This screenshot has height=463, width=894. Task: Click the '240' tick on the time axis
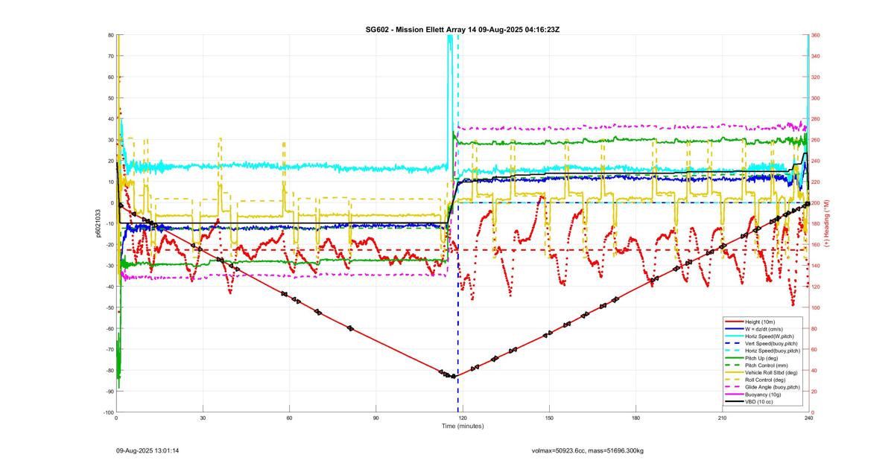[x=808, y=418]
